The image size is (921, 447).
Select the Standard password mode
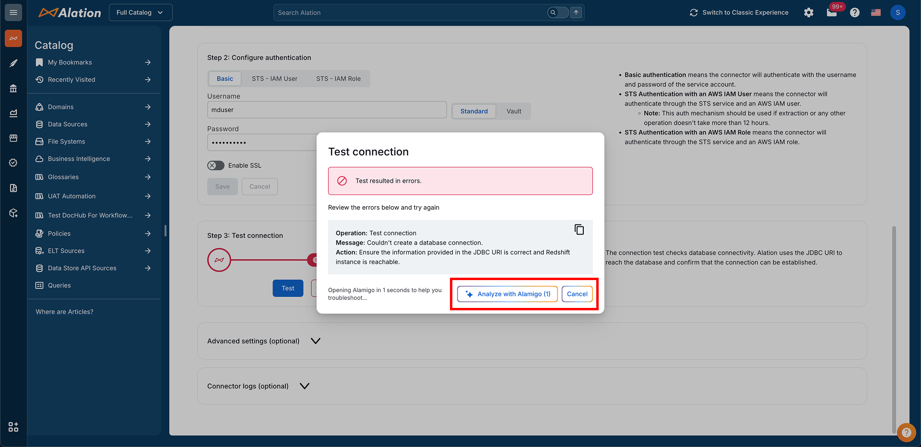(474, 111)
